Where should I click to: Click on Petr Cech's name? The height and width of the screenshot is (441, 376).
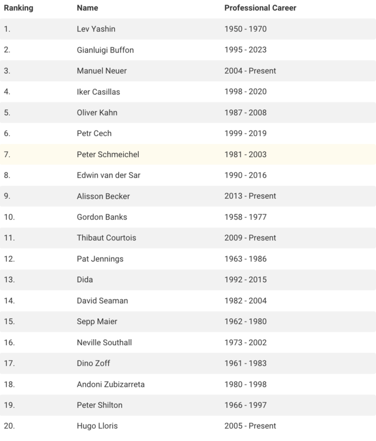(x=94, y=133)
